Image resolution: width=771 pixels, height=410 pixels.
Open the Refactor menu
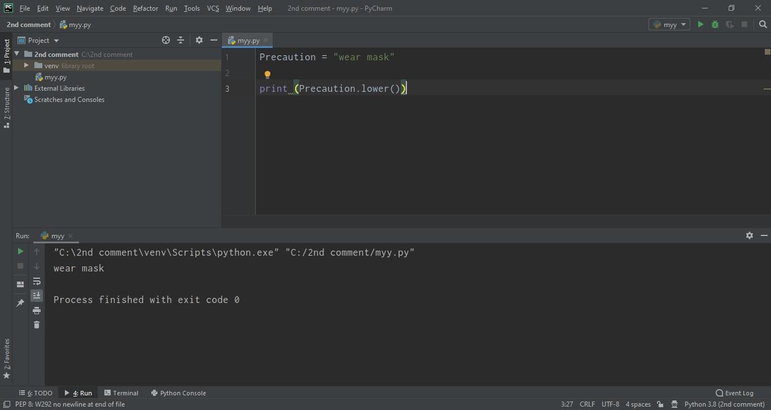(x=145, y=8)
